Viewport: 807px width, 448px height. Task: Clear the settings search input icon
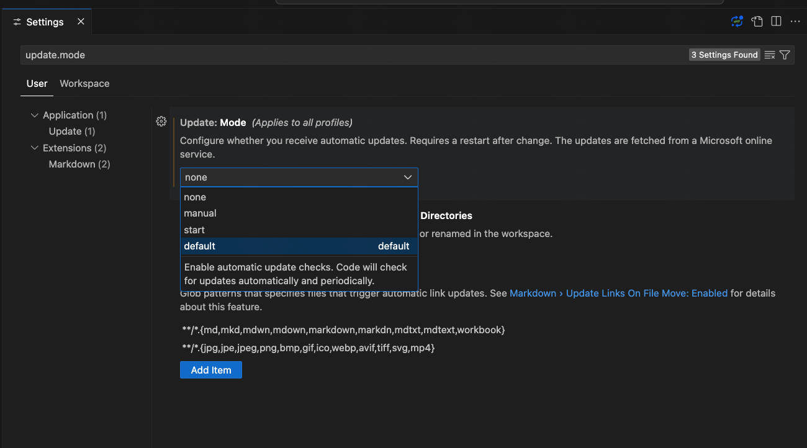770,55
